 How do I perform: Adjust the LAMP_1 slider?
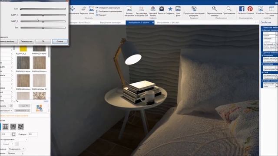pyautogui.click(x=43, y=15)
